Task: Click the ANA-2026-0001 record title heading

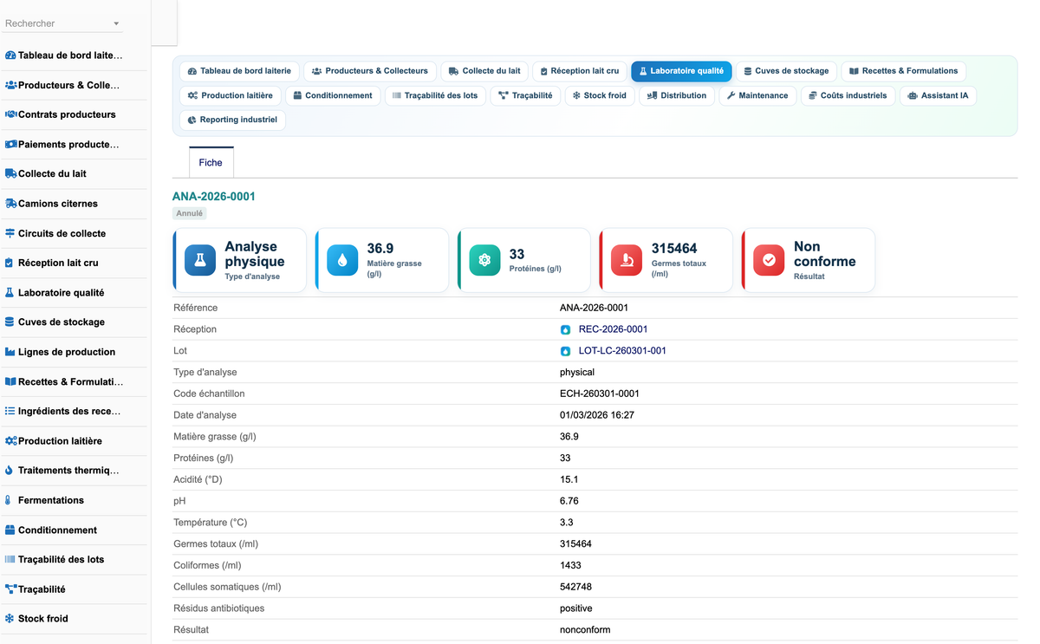Action: [214, 197]
